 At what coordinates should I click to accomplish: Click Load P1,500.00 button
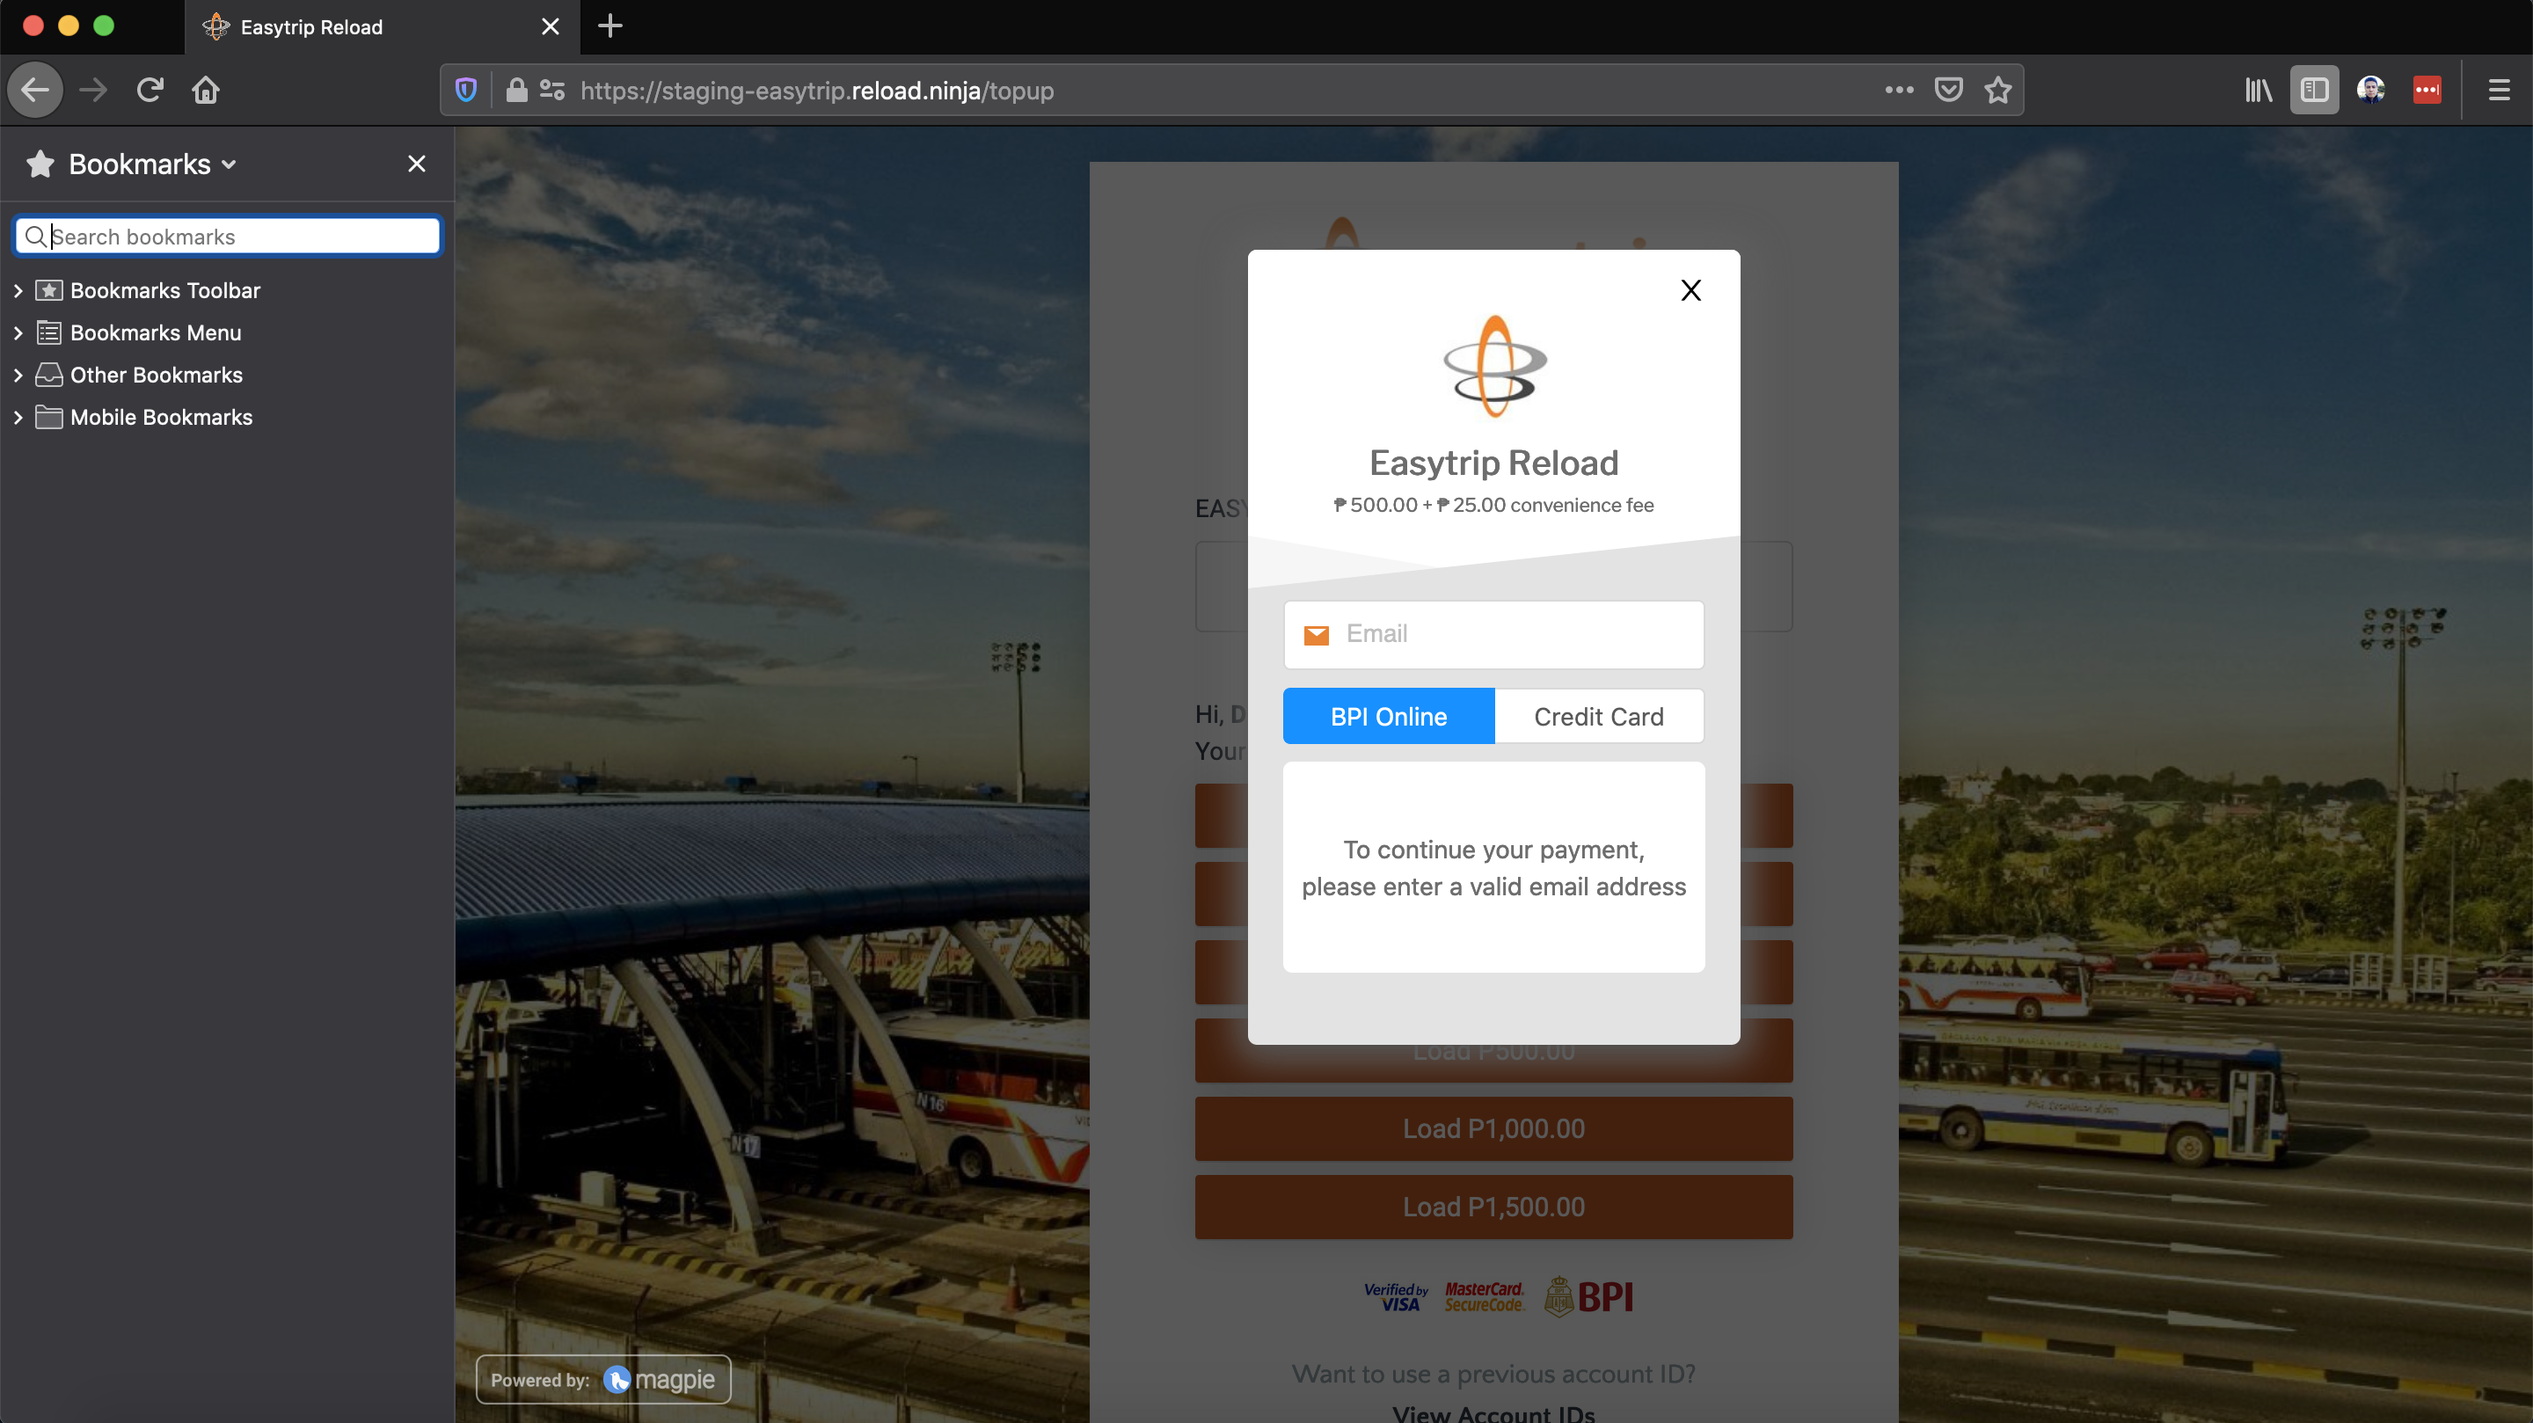[x=1493, y=1208]
